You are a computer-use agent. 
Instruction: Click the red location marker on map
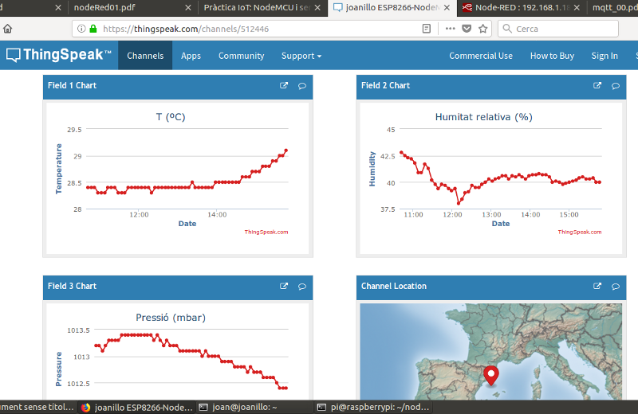pyautogui.click(x=491, y=375)
